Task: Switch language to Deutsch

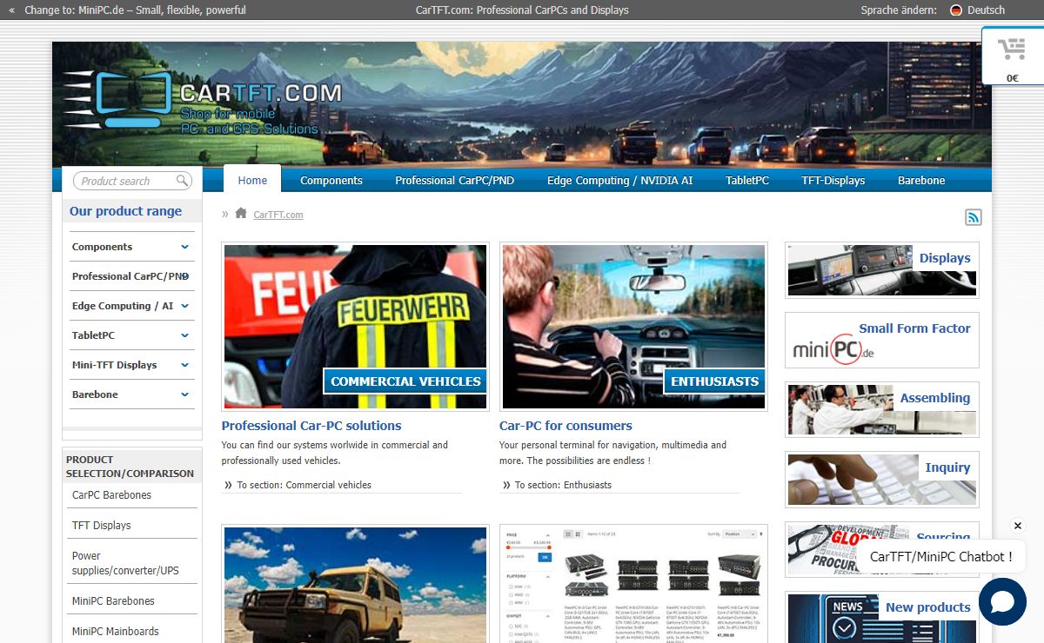Action: click(x=986, y=10)
